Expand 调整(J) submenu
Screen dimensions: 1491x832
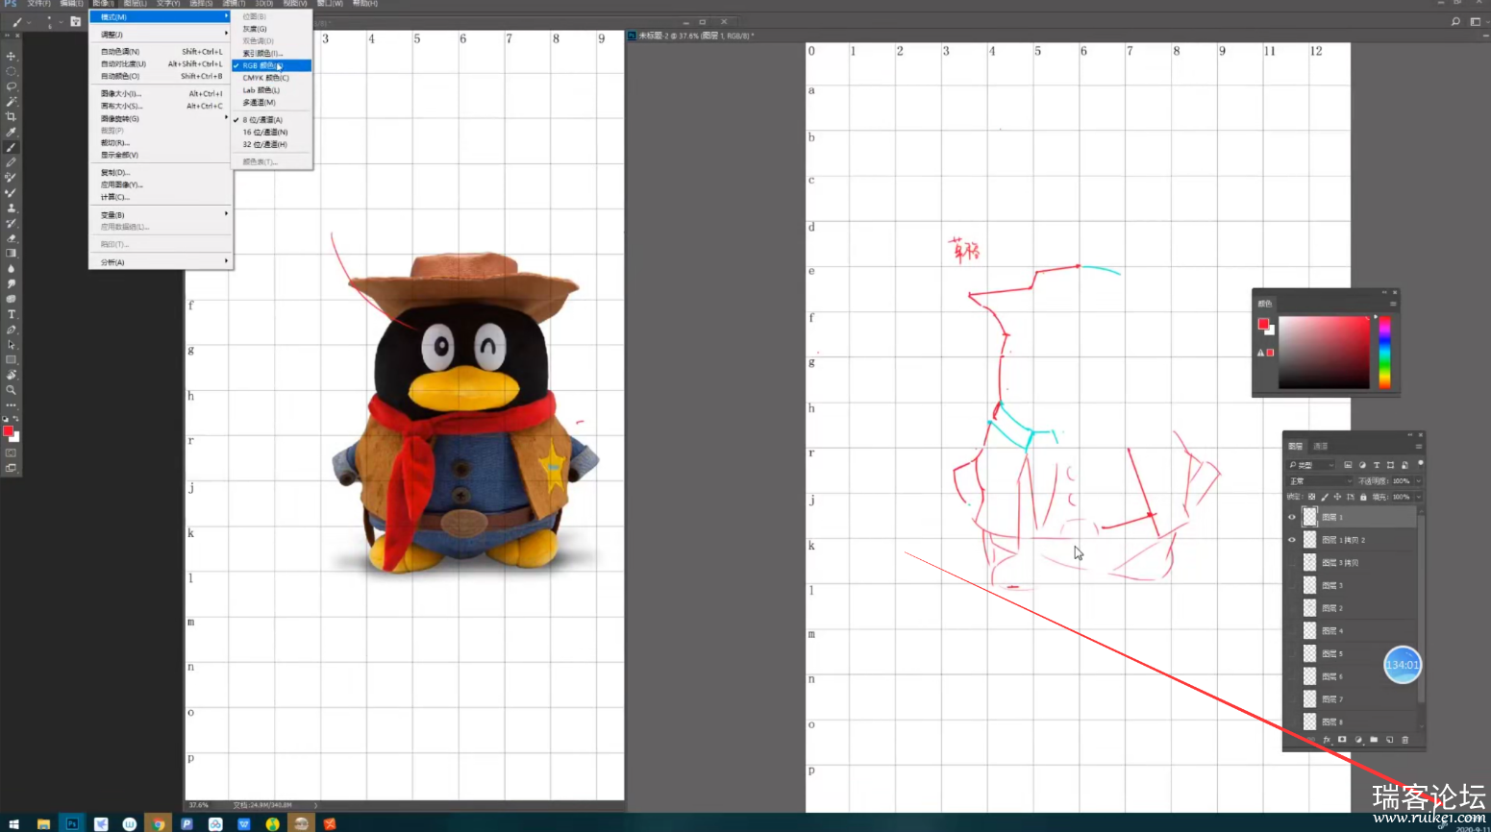pyautogui.click(x=161, y=35)
